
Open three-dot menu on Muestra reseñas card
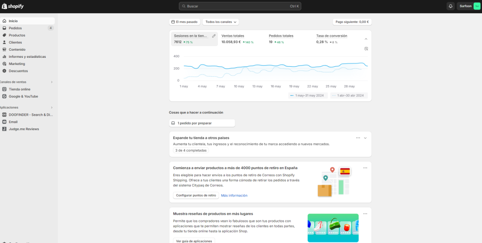tap(365, 214)
